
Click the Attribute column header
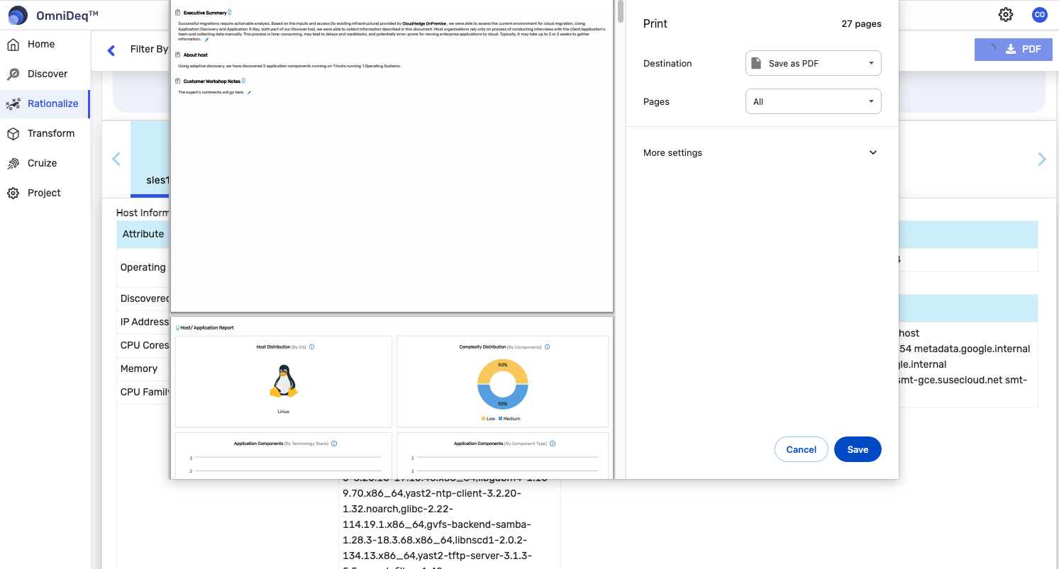coord(143,234)
